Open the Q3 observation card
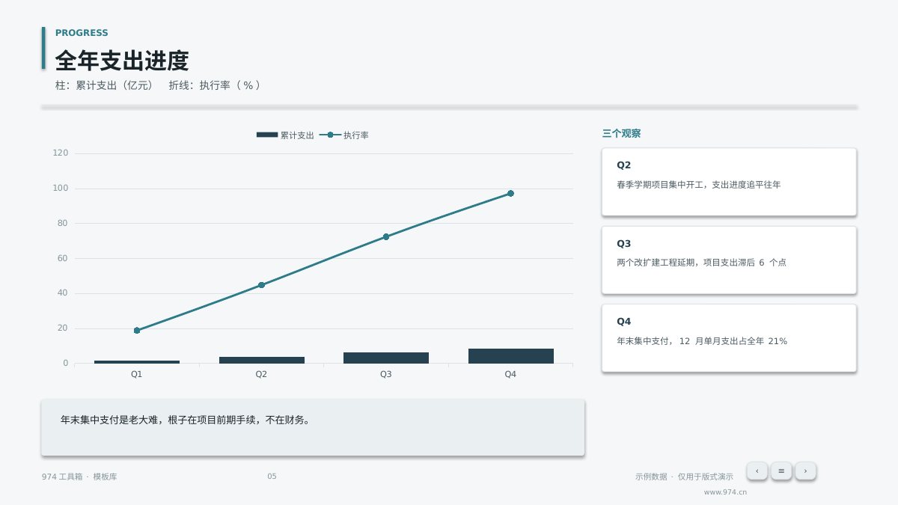The height and width of the screenshot is (505, 898). (x=729, y=260)
